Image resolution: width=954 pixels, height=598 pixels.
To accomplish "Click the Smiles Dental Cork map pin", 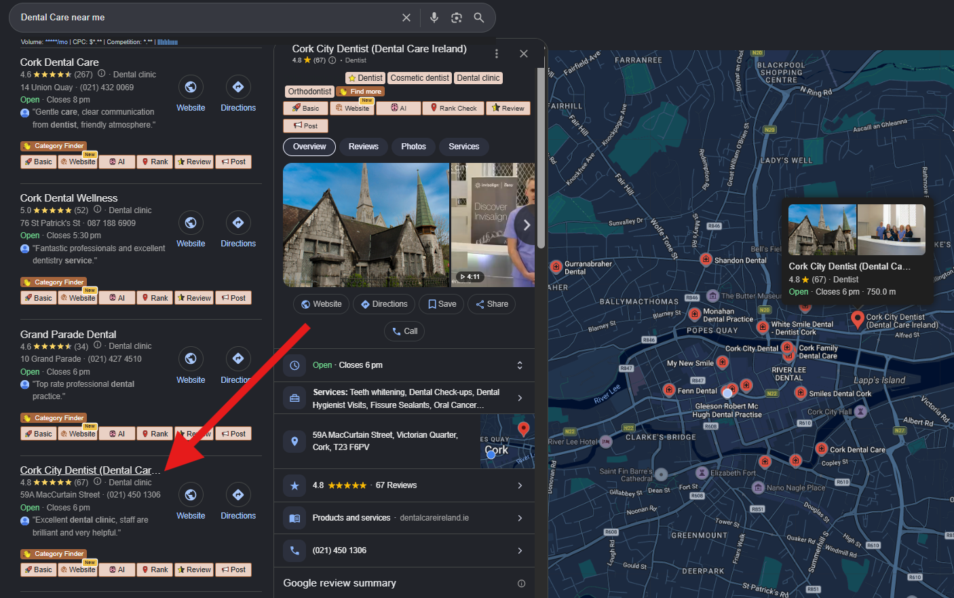I will (x=801, y=392).
